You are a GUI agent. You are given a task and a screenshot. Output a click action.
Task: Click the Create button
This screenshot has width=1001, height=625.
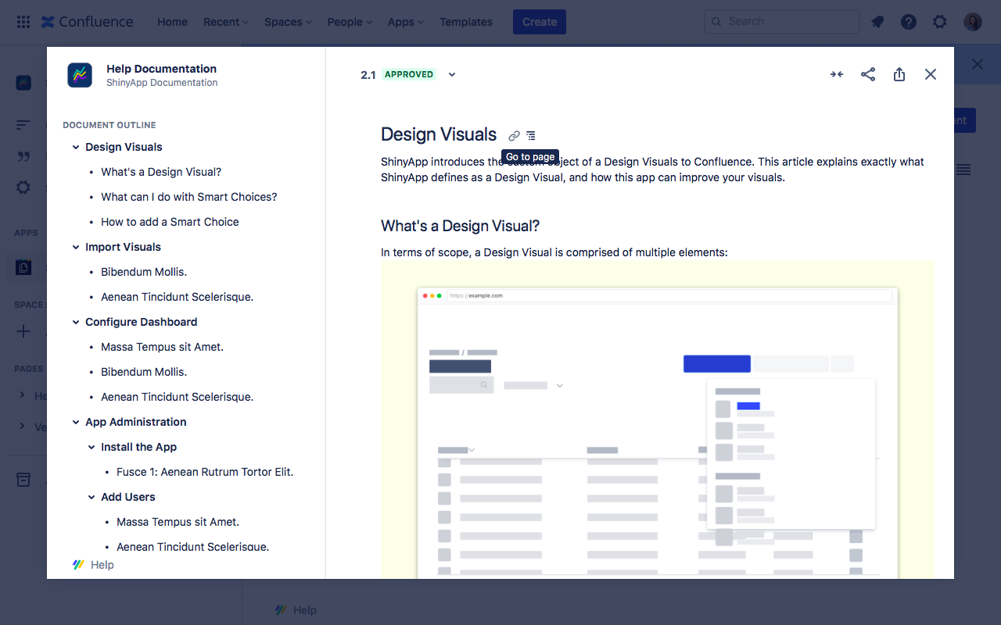(x=539, y=21)
